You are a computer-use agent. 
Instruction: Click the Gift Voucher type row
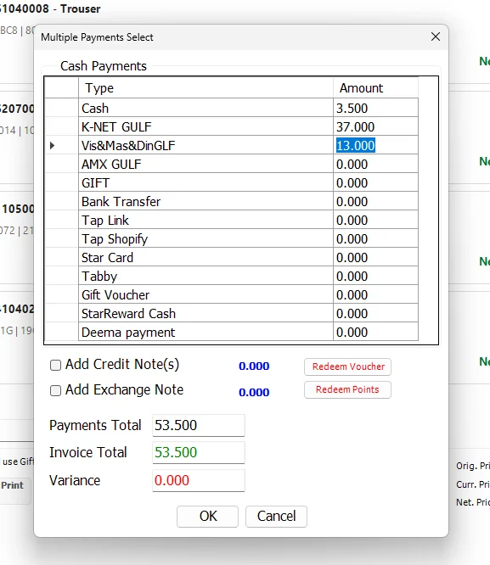[206, 295]
